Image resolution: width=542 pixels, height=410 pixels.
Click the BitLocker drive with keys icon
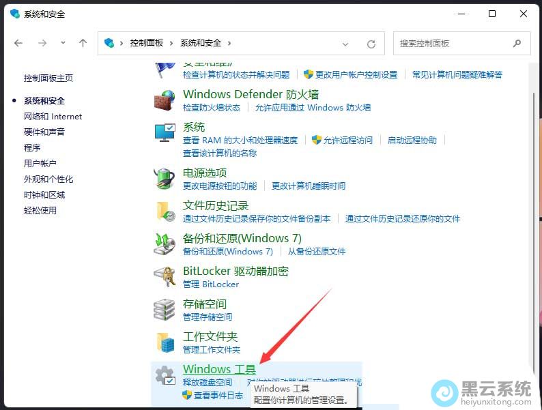165,277
